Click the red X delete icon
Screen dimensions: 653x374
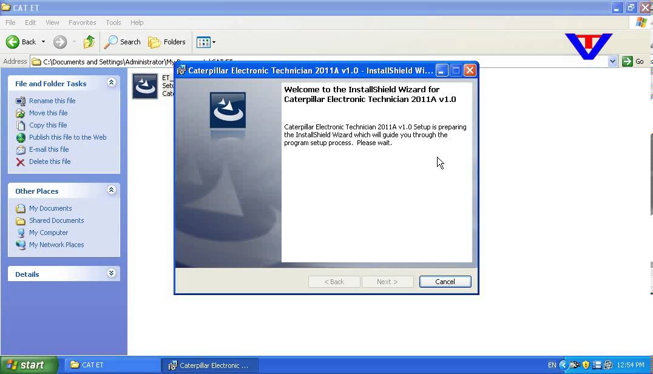coord(21,162)
